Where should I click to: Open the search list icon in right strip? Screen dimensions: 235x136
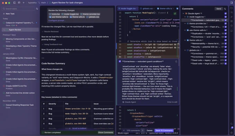pyautogui.click(x=232, y=12)
